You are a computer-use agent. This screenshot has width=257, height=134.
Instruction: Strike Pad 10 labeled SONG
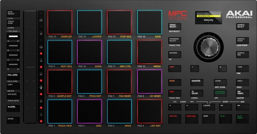pyautogui.click(x=89, y=52)
